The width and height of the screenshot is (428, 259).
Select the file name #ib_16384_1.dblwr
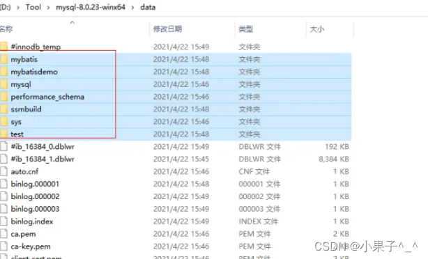pyautogui.click(x=43, y=159)
